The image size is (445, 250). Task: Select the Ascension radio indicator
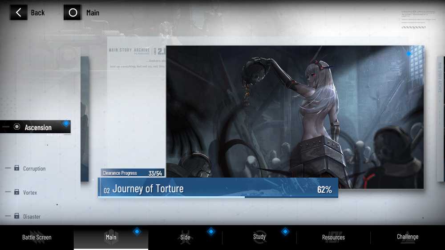pyautogui.click(x=17, y=127)
